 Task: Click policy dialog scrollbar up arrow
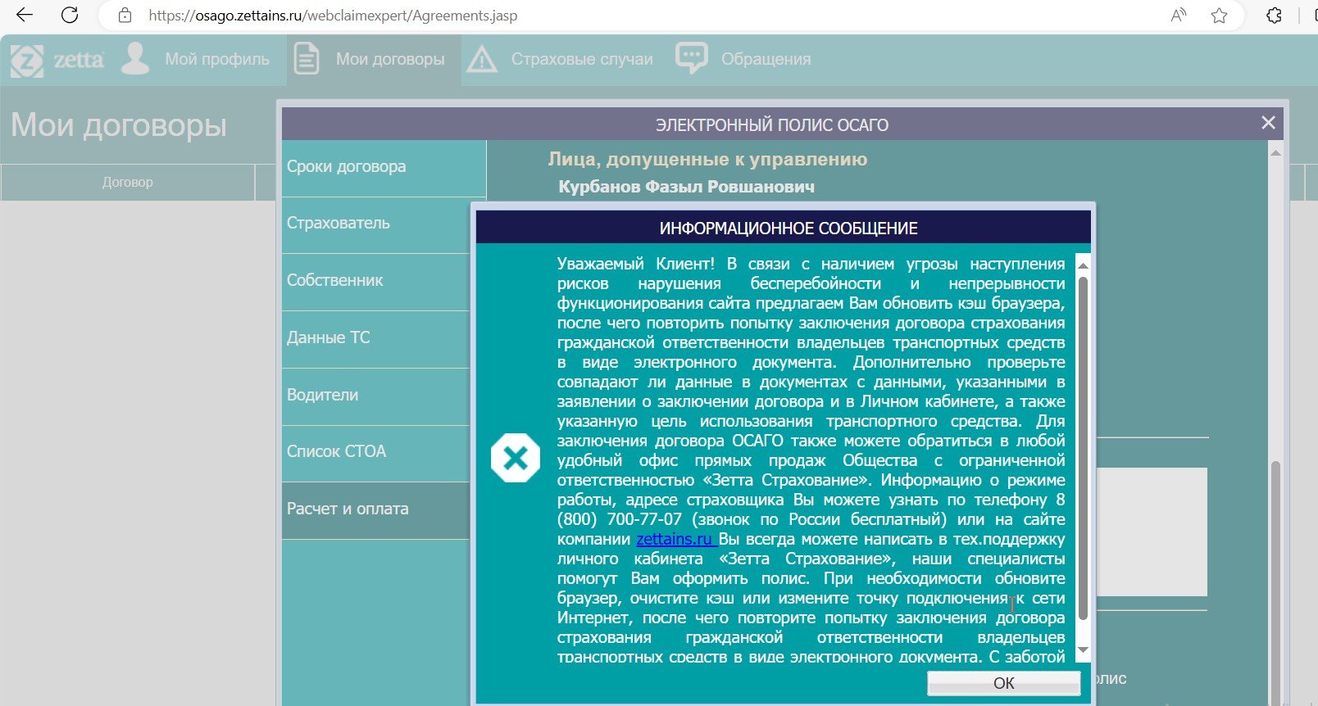[1275, 152]
